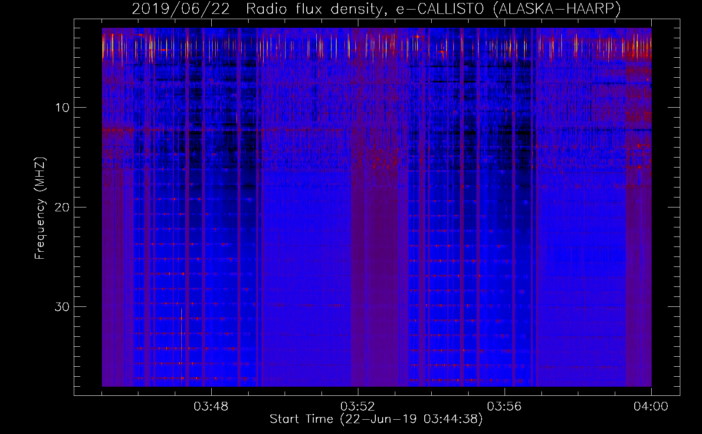Image resolution: width=702 pixels, height=434 pixels.
Task: Select the 03:48 time tick label
Action: [x=211, y=407]
